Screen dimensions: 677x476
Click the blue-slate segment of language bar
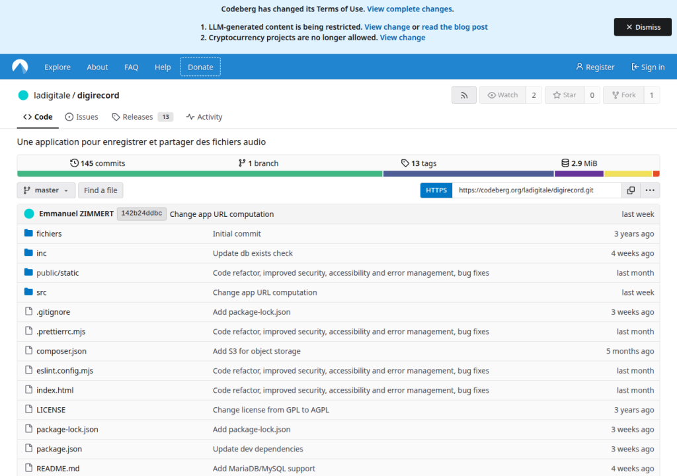[469, 174]
